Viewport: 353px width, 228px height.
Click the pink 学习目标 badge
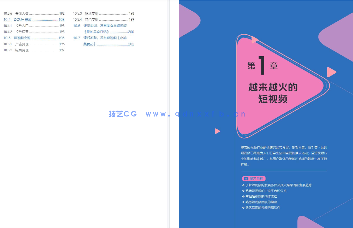(253, 179)
